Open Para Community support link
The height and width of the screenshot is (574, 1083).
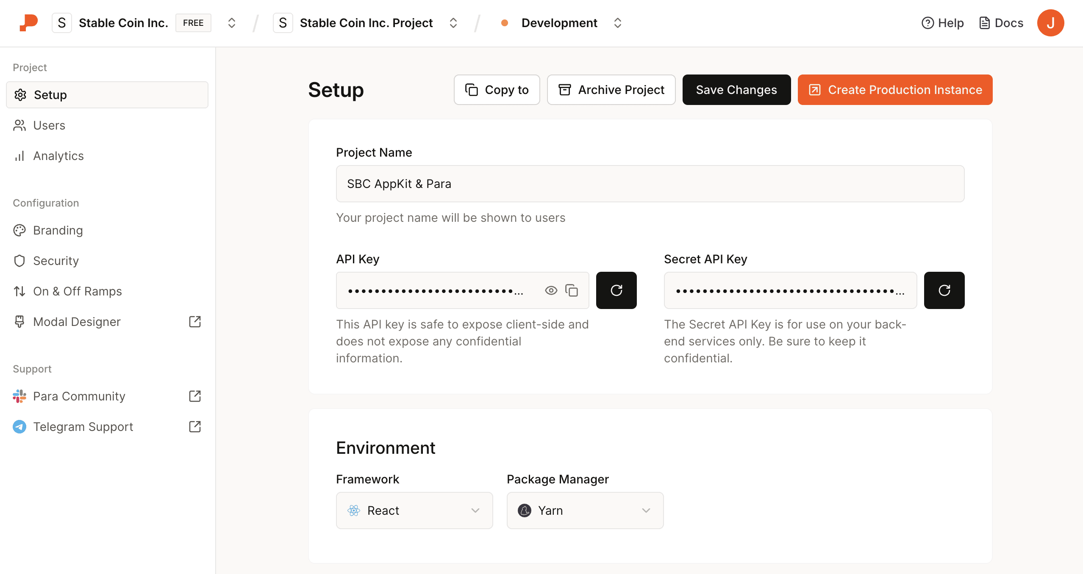point(107,396)
